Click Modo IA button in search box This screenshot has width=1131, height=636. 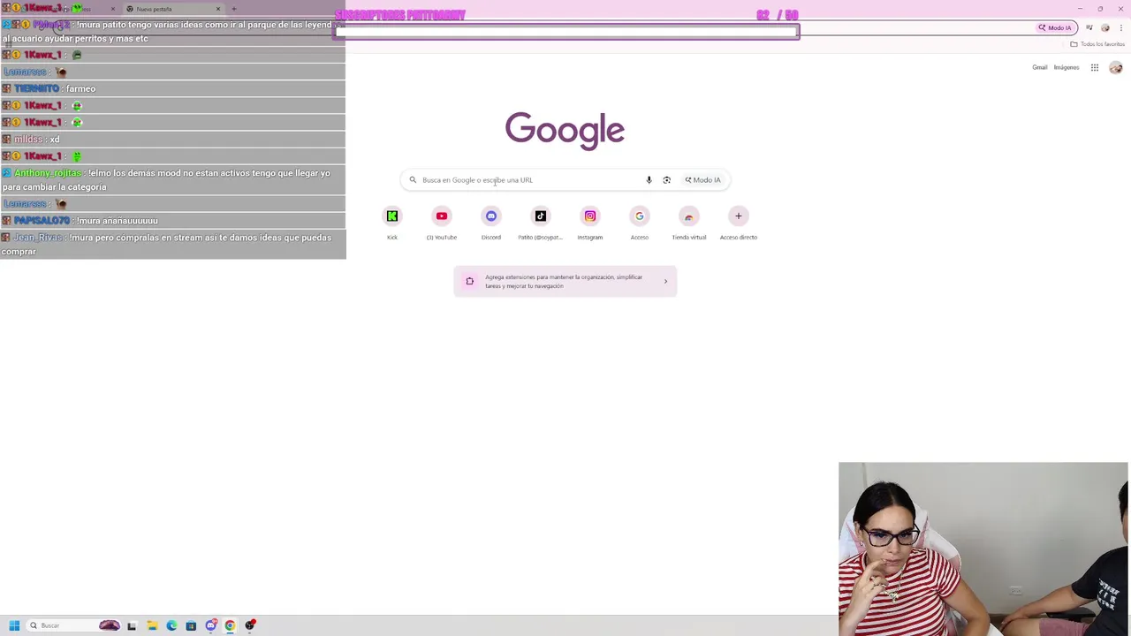coord(702,180)
